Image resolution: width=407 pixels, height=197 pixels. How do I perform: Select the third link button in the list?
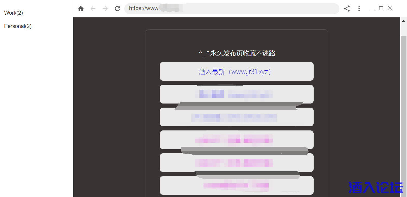click(x=236, y=117)
